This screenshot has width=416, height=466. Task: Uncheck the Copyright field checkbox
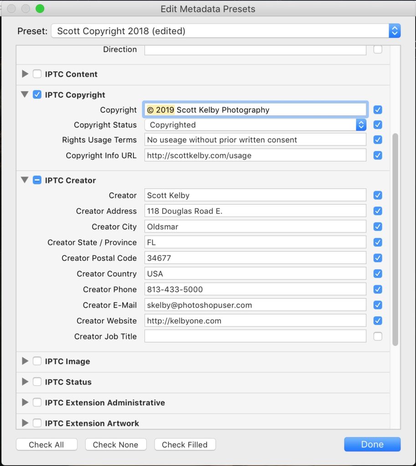tap(378, 110)
